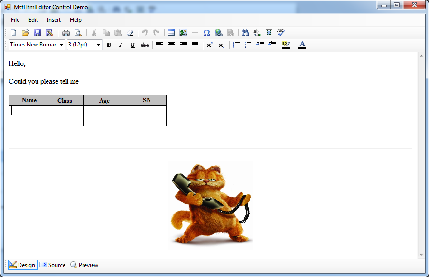429x277 pixels.
Task: Click the Age table header cell
Action: click(x=105, y=100)
